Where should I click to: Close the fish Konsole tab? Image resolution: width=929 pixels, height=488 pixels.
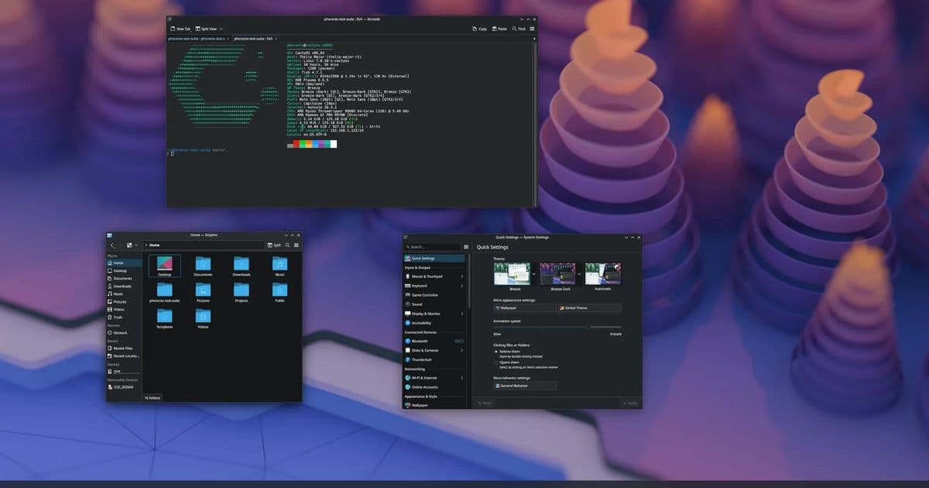(x=276, y=39)
